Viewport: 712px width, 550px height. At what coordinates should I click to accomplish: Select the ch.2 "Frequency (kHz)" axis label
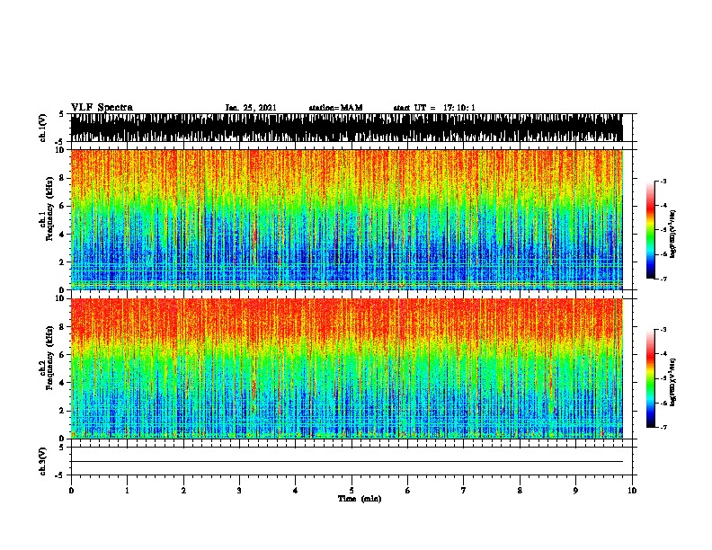tap(49, 358)
